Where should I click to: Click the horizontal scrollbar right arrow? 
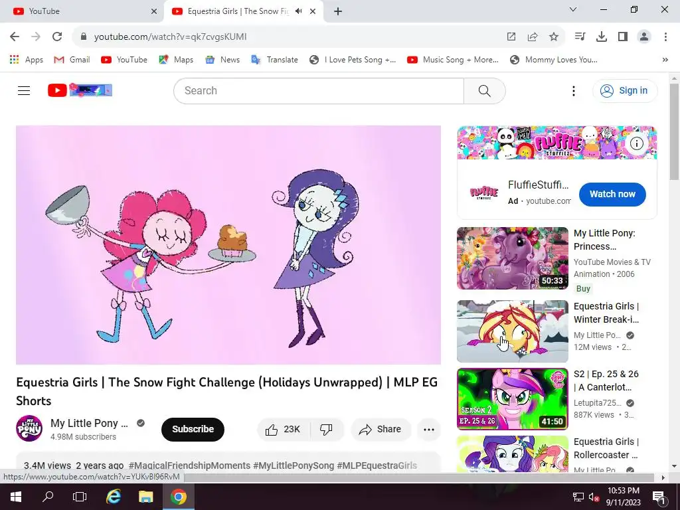point(663,477)
